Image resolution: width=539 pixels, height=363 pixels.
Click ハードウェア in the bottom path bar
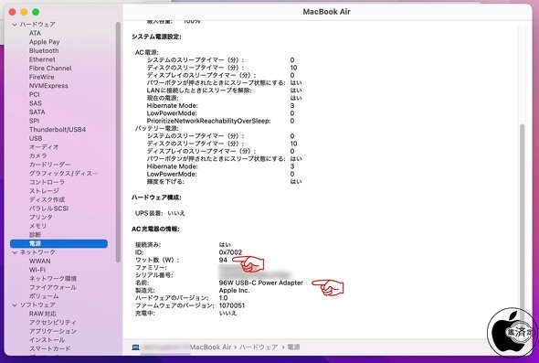click(259, 347)
